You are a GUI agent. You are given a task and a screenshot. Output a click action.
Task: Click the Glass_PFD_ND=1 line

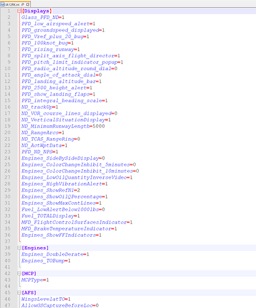tap(43, 17)
